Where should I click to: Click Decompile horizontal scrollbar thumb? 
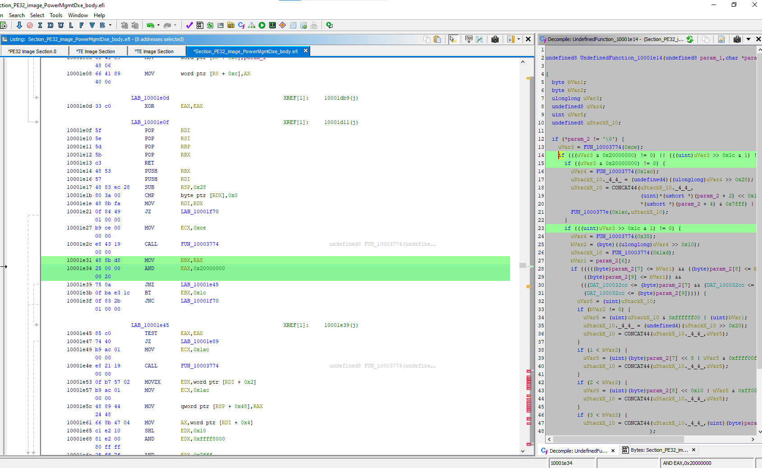pos(618,439)
